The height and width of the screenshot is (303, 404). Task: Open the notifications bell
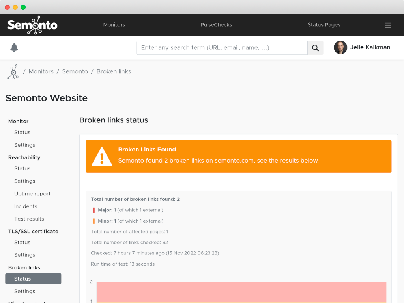click(x=14, y=48)
